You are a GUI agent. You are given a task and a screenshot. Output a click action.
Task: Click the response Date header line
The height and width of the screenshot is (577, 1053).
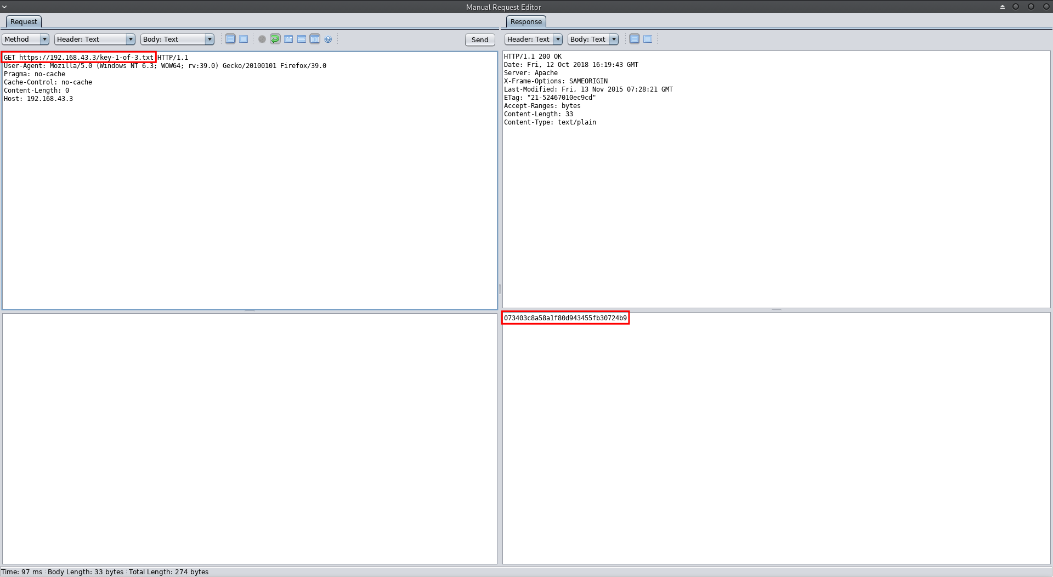coord(571,65)
